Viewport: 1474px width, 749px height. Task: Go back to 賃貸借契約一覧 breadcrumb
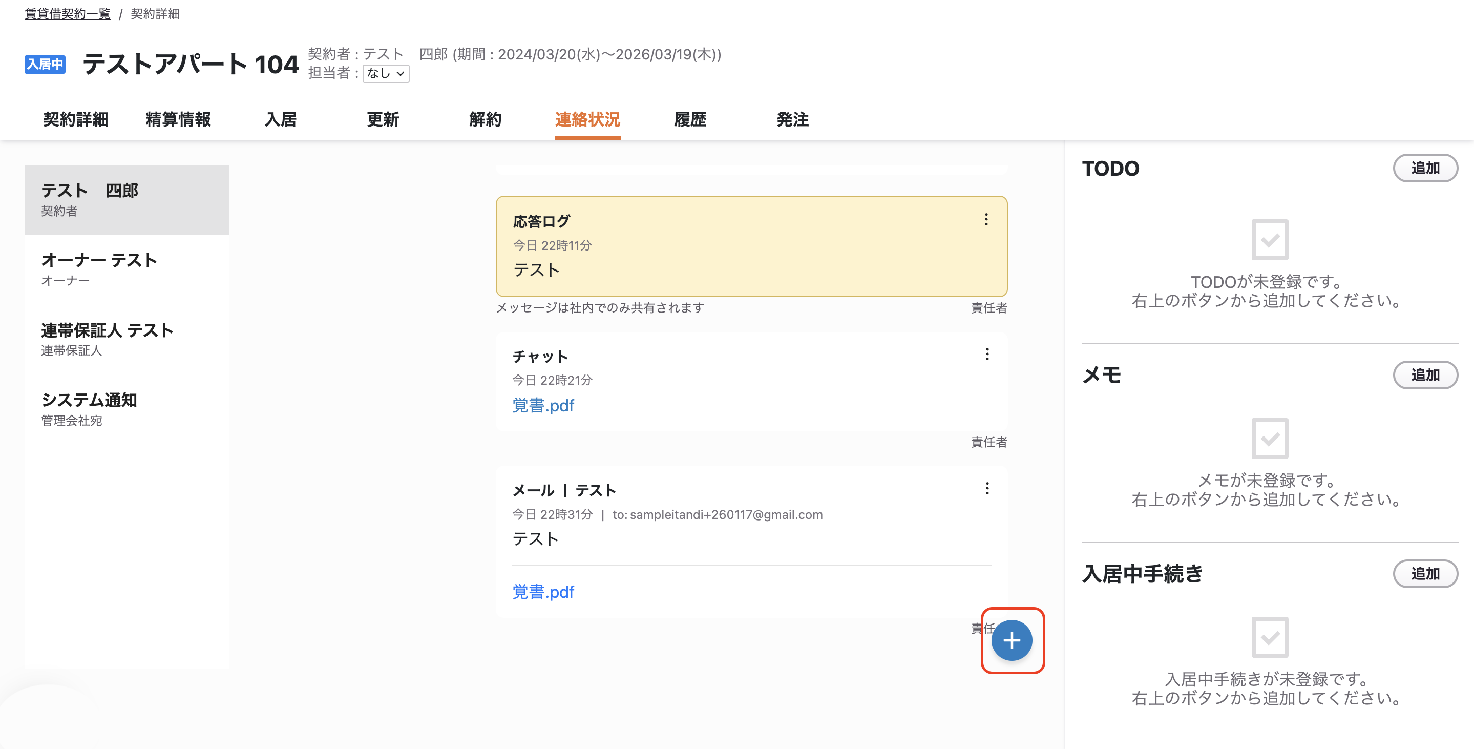[68, 14]
